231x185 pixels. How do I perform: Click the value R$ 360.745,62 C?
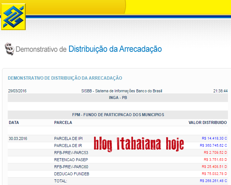(x=213, y=146)
